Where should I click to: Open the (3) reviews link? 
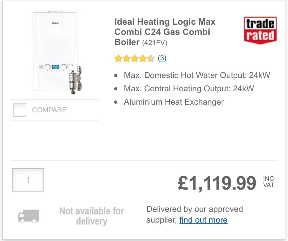coord(162,58)
